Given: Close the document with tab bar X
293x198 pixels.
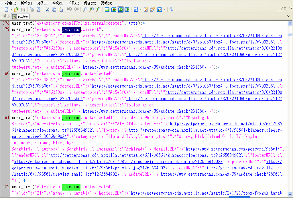Looking at the screenshot, I should (x=288, y=16).
